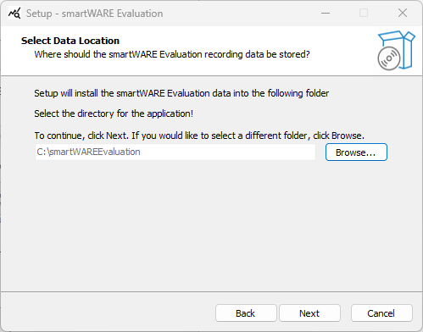Screen dimensions: 423x332
Task: Go to Next setup step
Action: coord(309,313)
